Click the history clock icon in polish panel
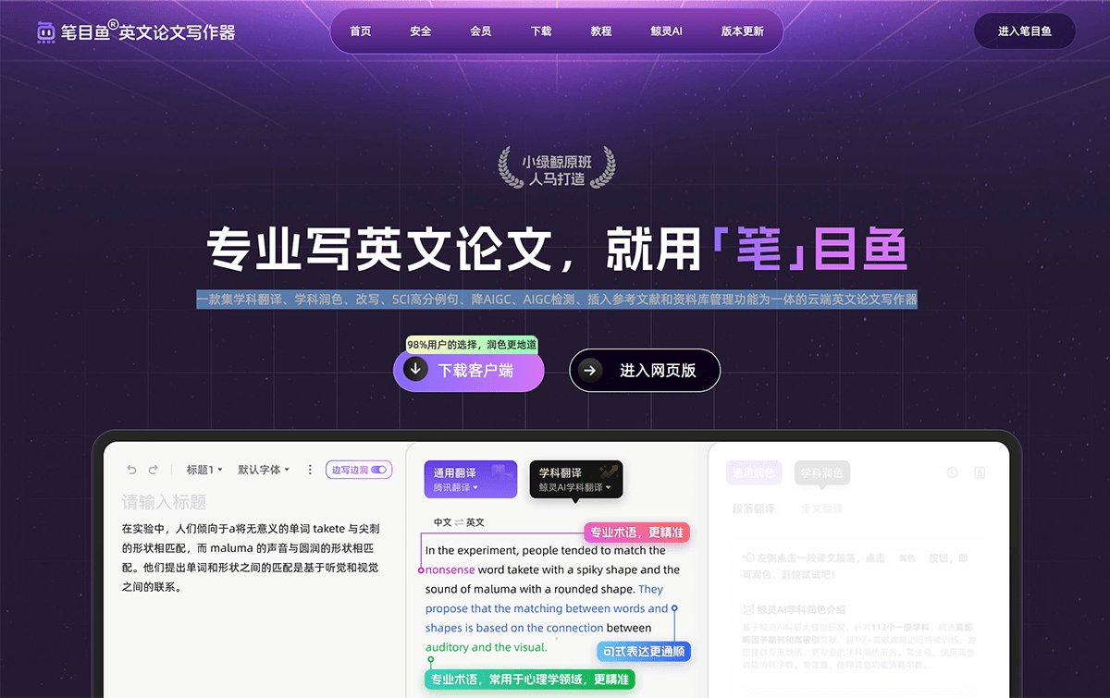Image resolution: width=1110 pixels, height=698 pixels. tap(952, 472)
